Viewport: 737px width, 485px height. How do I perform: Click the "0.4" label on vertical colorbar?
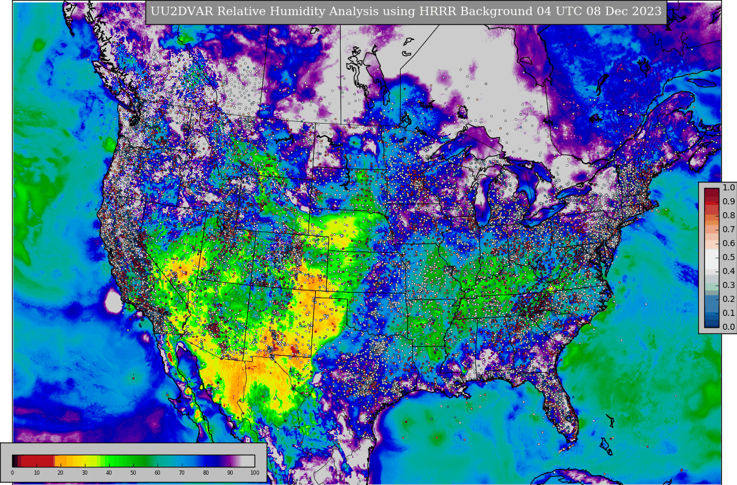click(729, 272)
